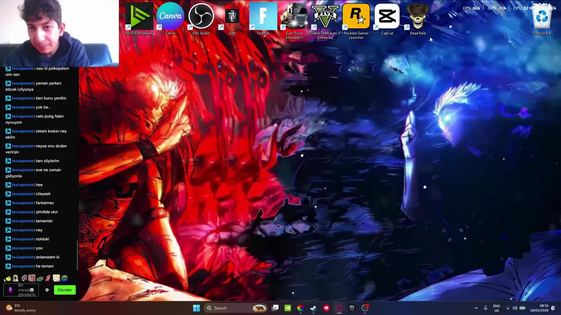Open the colorful wheel app in taskbar
Image resolution: width=561 pixels, height=315 pixels.
point(300,308)
